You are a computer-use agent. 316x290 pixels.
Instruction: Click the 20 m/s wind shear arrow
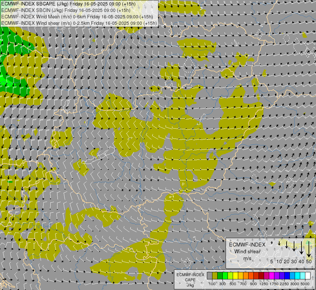point(286,245)
